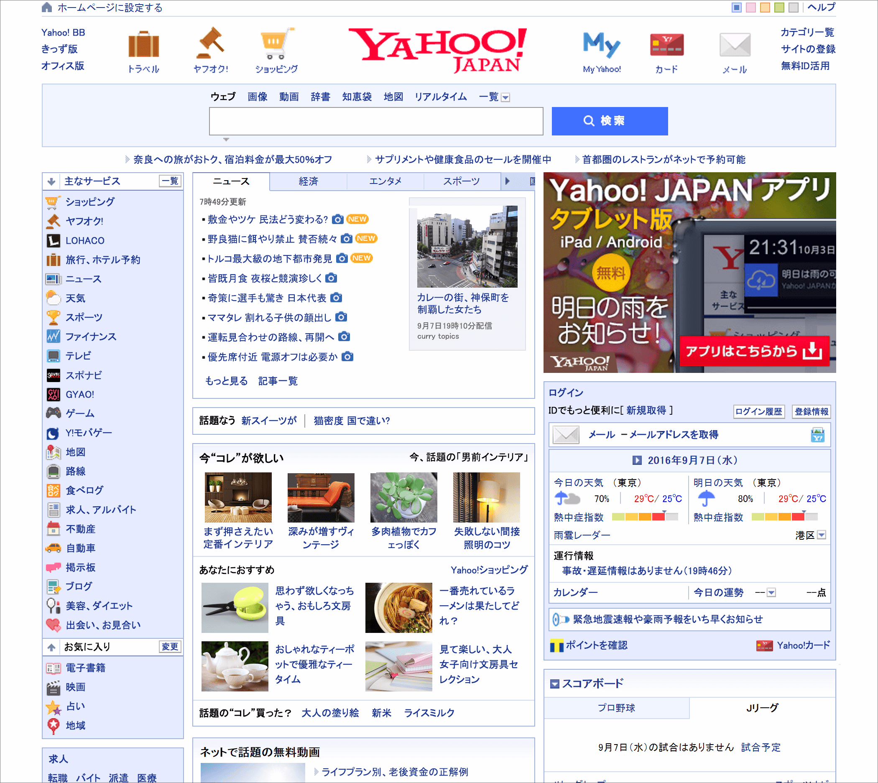Click the ヘルプ link at top right
Screen dimensions: 878x783
coord(821,7)
